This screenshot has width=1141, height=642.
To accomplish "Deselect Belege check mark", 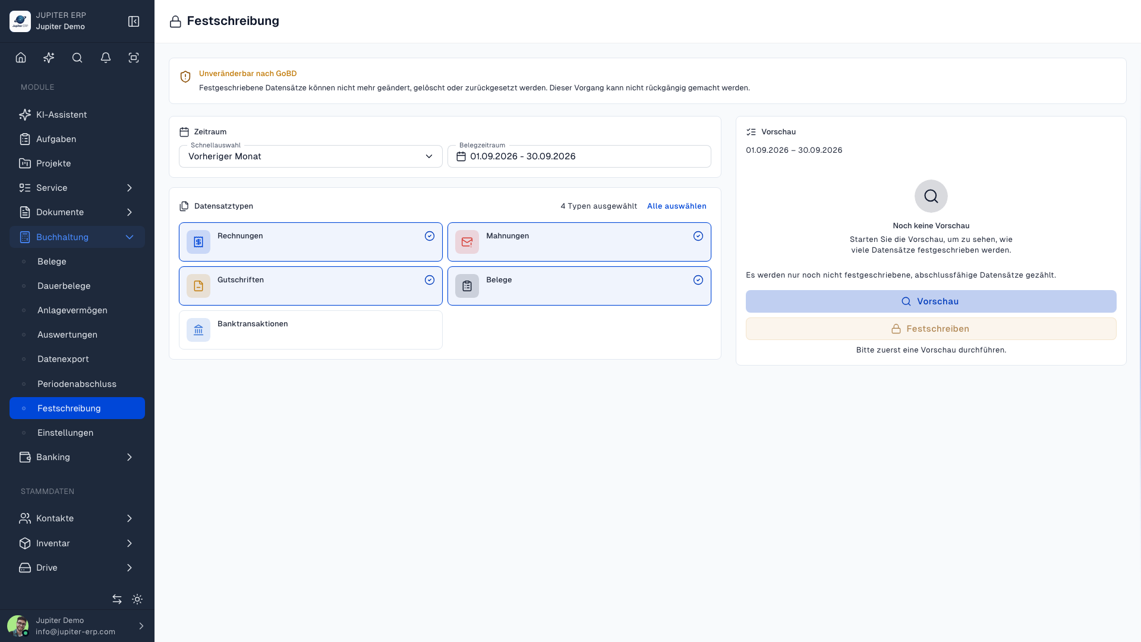I will 698,280.
